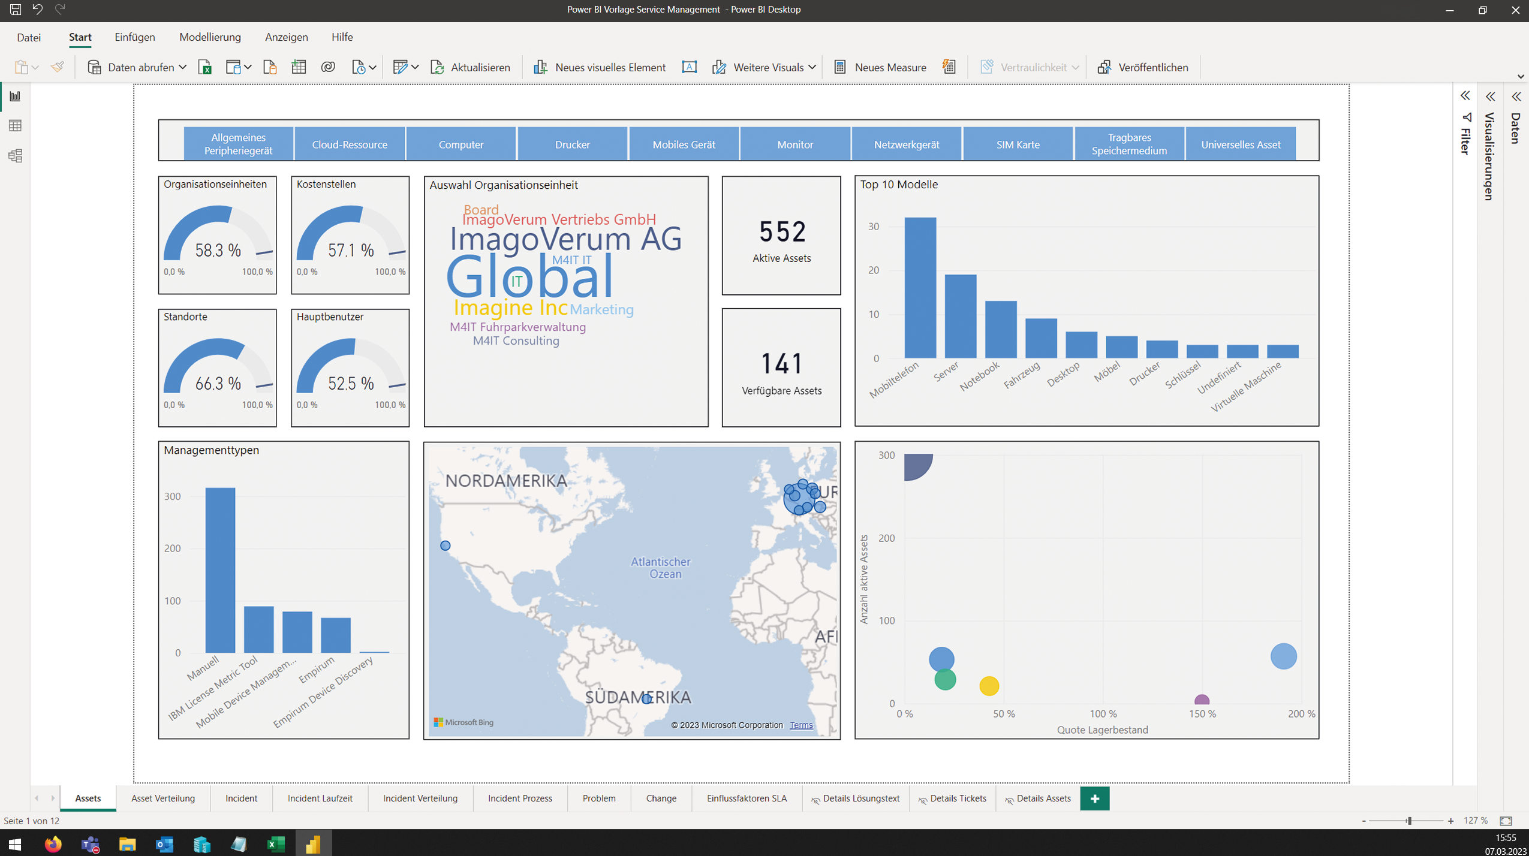Click the Excel workbook import icon
1529x856 pixels.
205,67
